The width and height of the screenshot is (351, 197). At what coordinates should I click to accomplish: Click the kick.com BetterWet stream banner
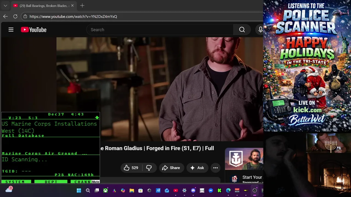pos(307,66)
